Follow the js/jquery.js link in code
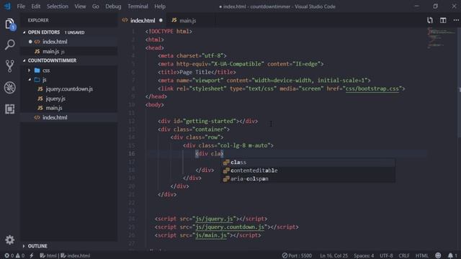 point(215,219)
